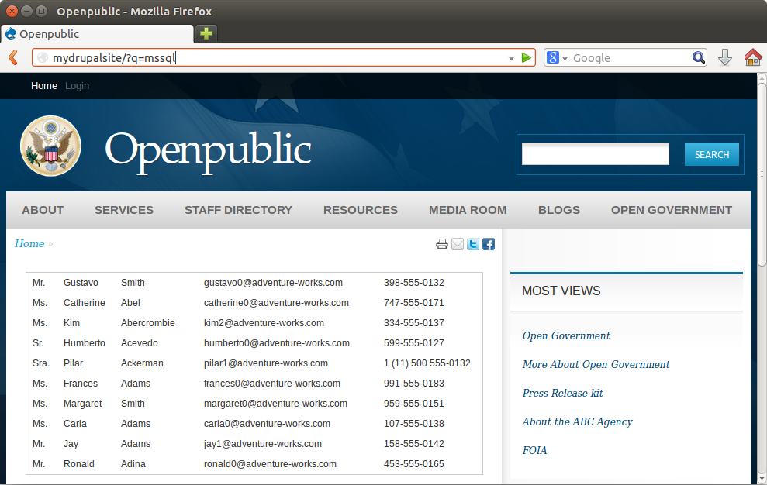Click the site search text box

596,154
